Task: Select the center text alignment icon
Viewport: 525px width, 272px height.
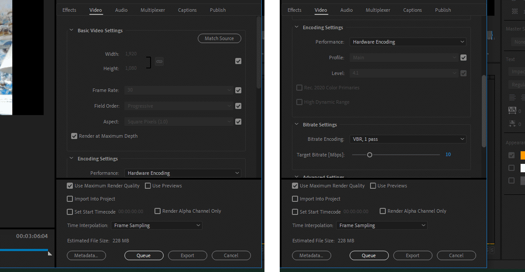Action: click(524, 98)
